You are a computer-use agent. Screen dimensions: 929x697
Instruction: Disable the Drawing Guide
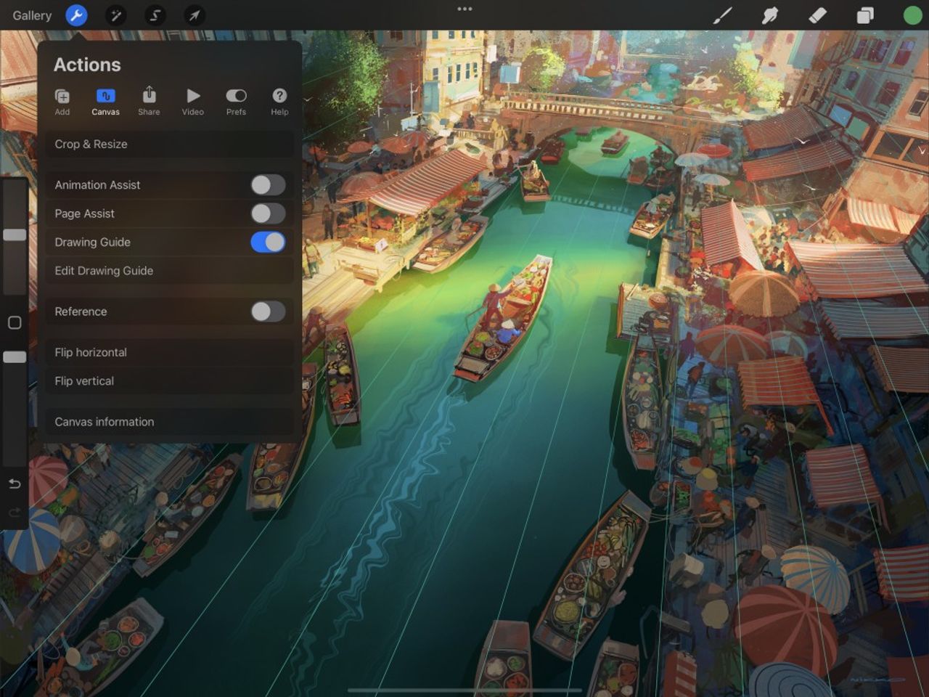[x=267, y=242]
